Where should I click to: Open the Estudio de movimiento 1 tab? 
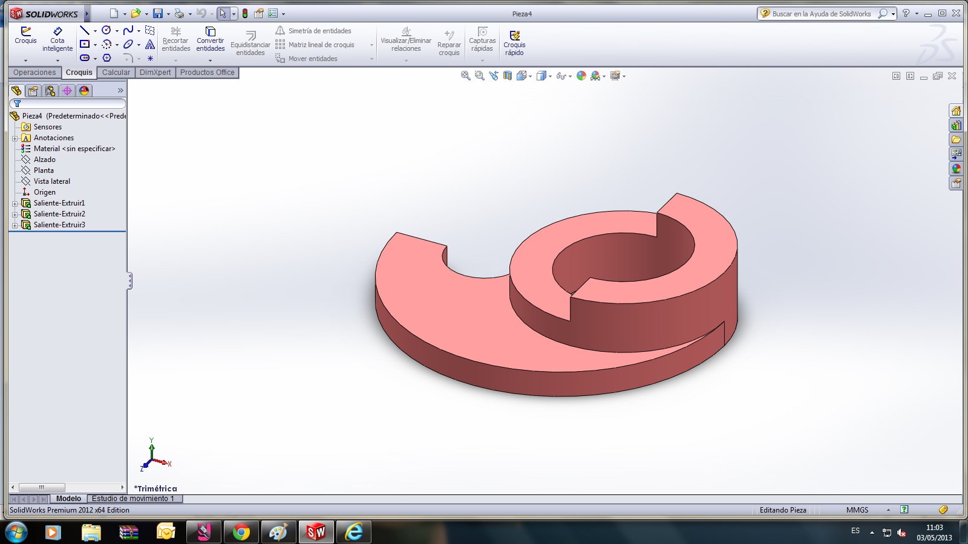133,499
